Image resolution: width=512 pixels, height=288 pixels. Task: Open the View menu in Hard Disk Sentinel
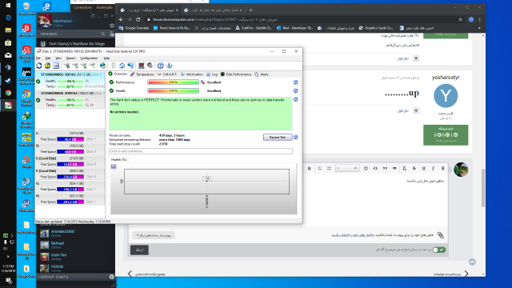pos(58,58)
